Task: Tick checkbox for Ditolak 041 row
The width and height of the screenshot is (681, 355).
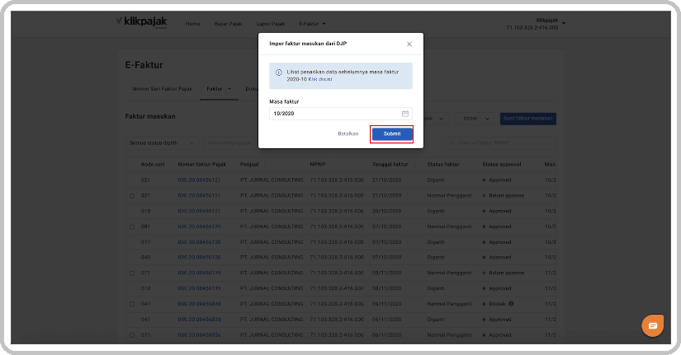Action: click(x=132, y=304)
